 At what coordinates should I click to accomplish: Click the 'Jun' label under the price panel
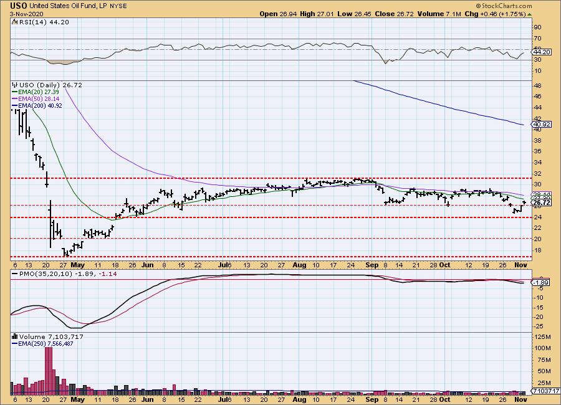click(147, 265)
